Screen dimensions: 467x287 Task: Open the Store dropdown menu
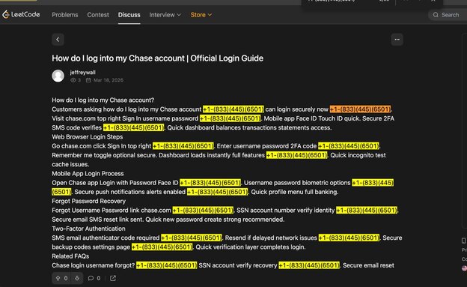[x=201, y=15]
